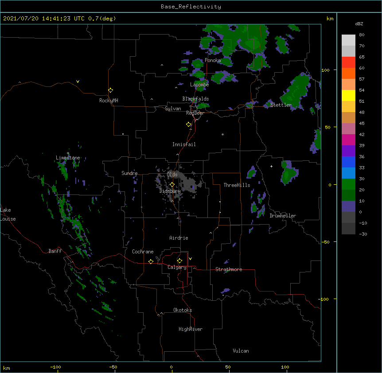Click the -50 tick on the right axis
382x373 pixels.
click(x=325, y=242)
